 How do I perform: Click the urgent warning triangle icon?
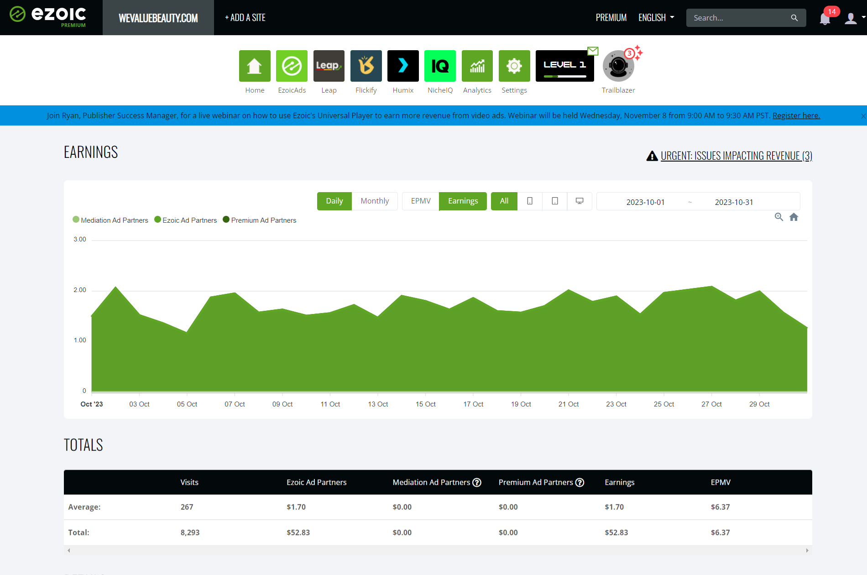[652, 156]
